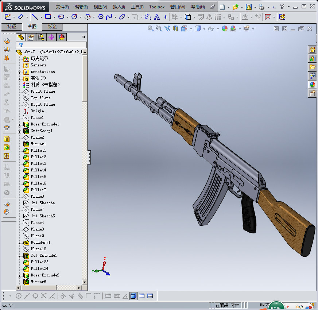Click the Smart Dimension tool
This screenshot has height=310, width=318.
coord(20,17)
